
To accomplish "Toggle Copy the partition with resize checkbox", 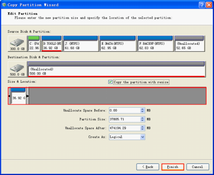I will (x=110, y=82).
